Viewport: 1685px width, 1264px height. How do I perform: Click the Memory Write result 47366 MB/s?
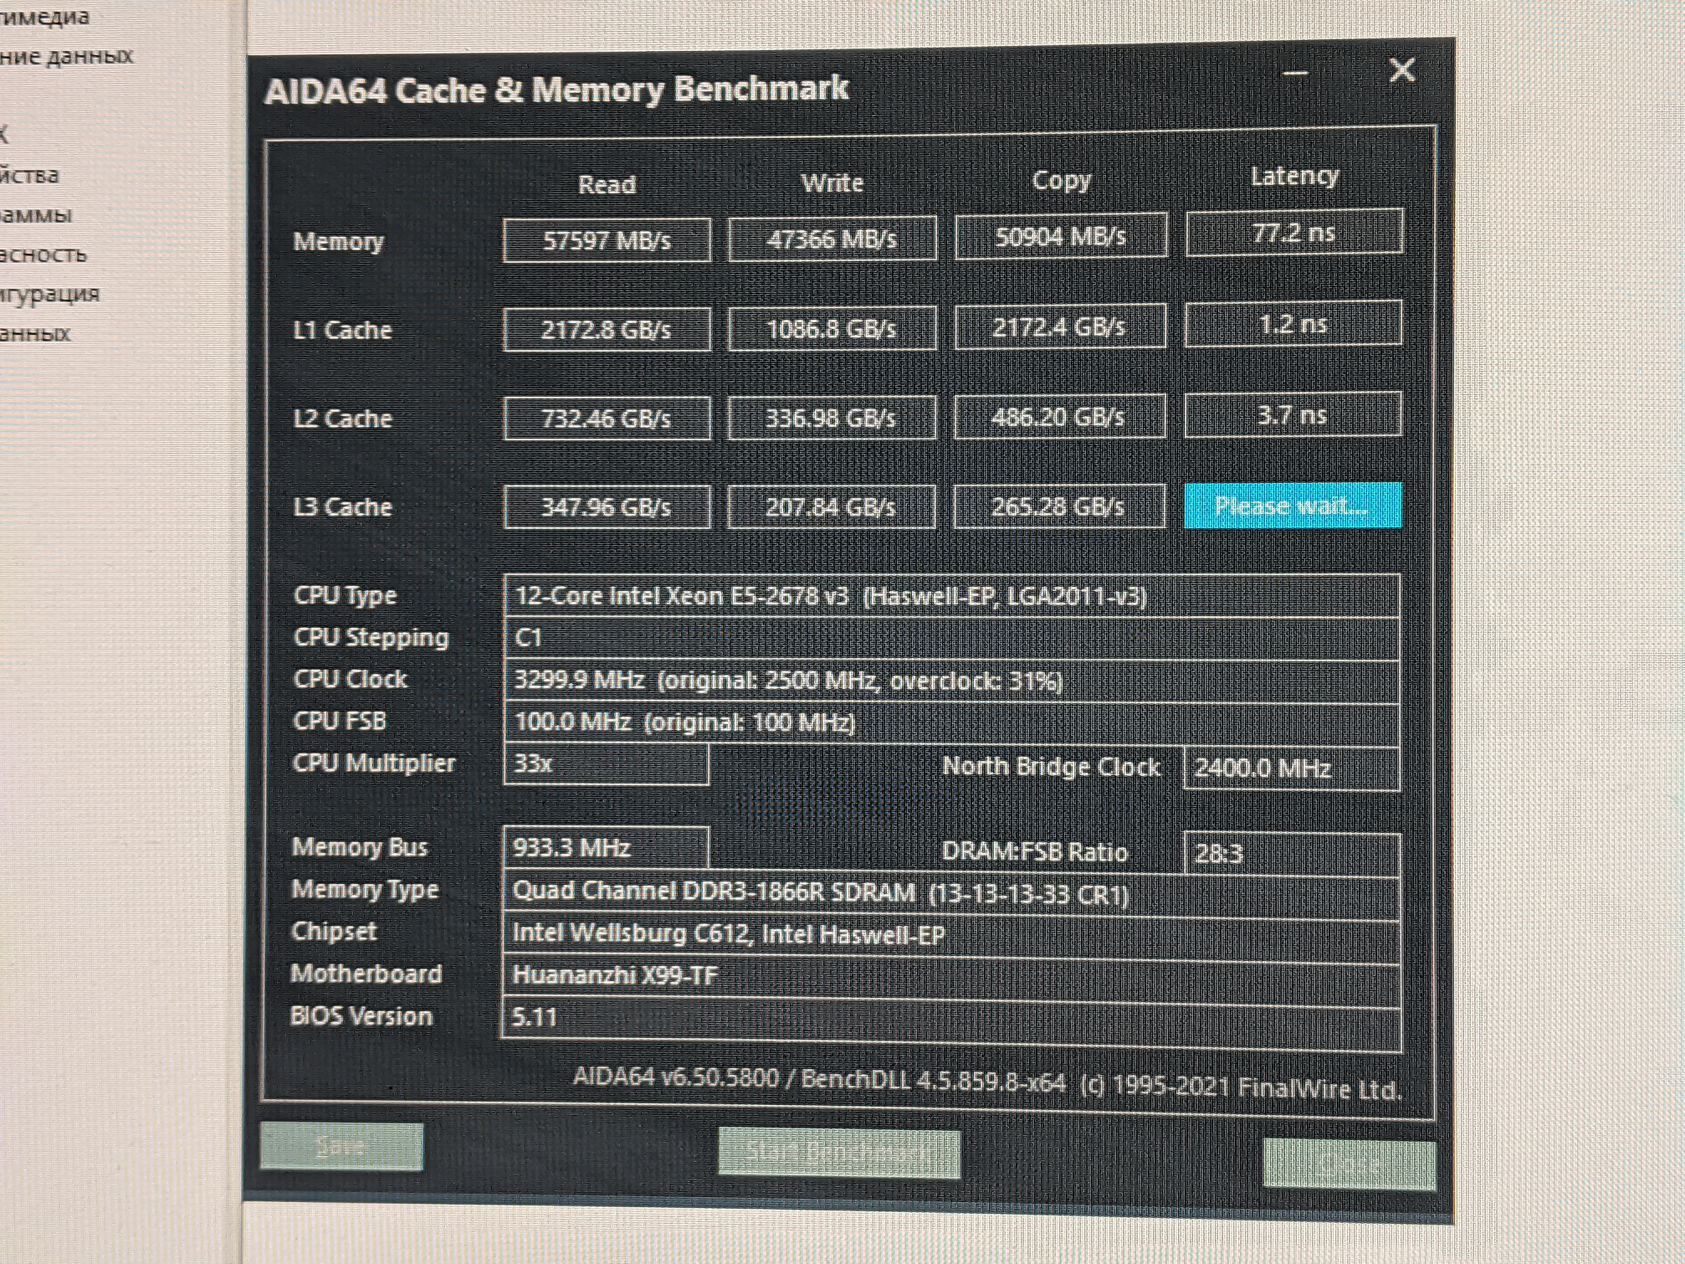(832, 239)
